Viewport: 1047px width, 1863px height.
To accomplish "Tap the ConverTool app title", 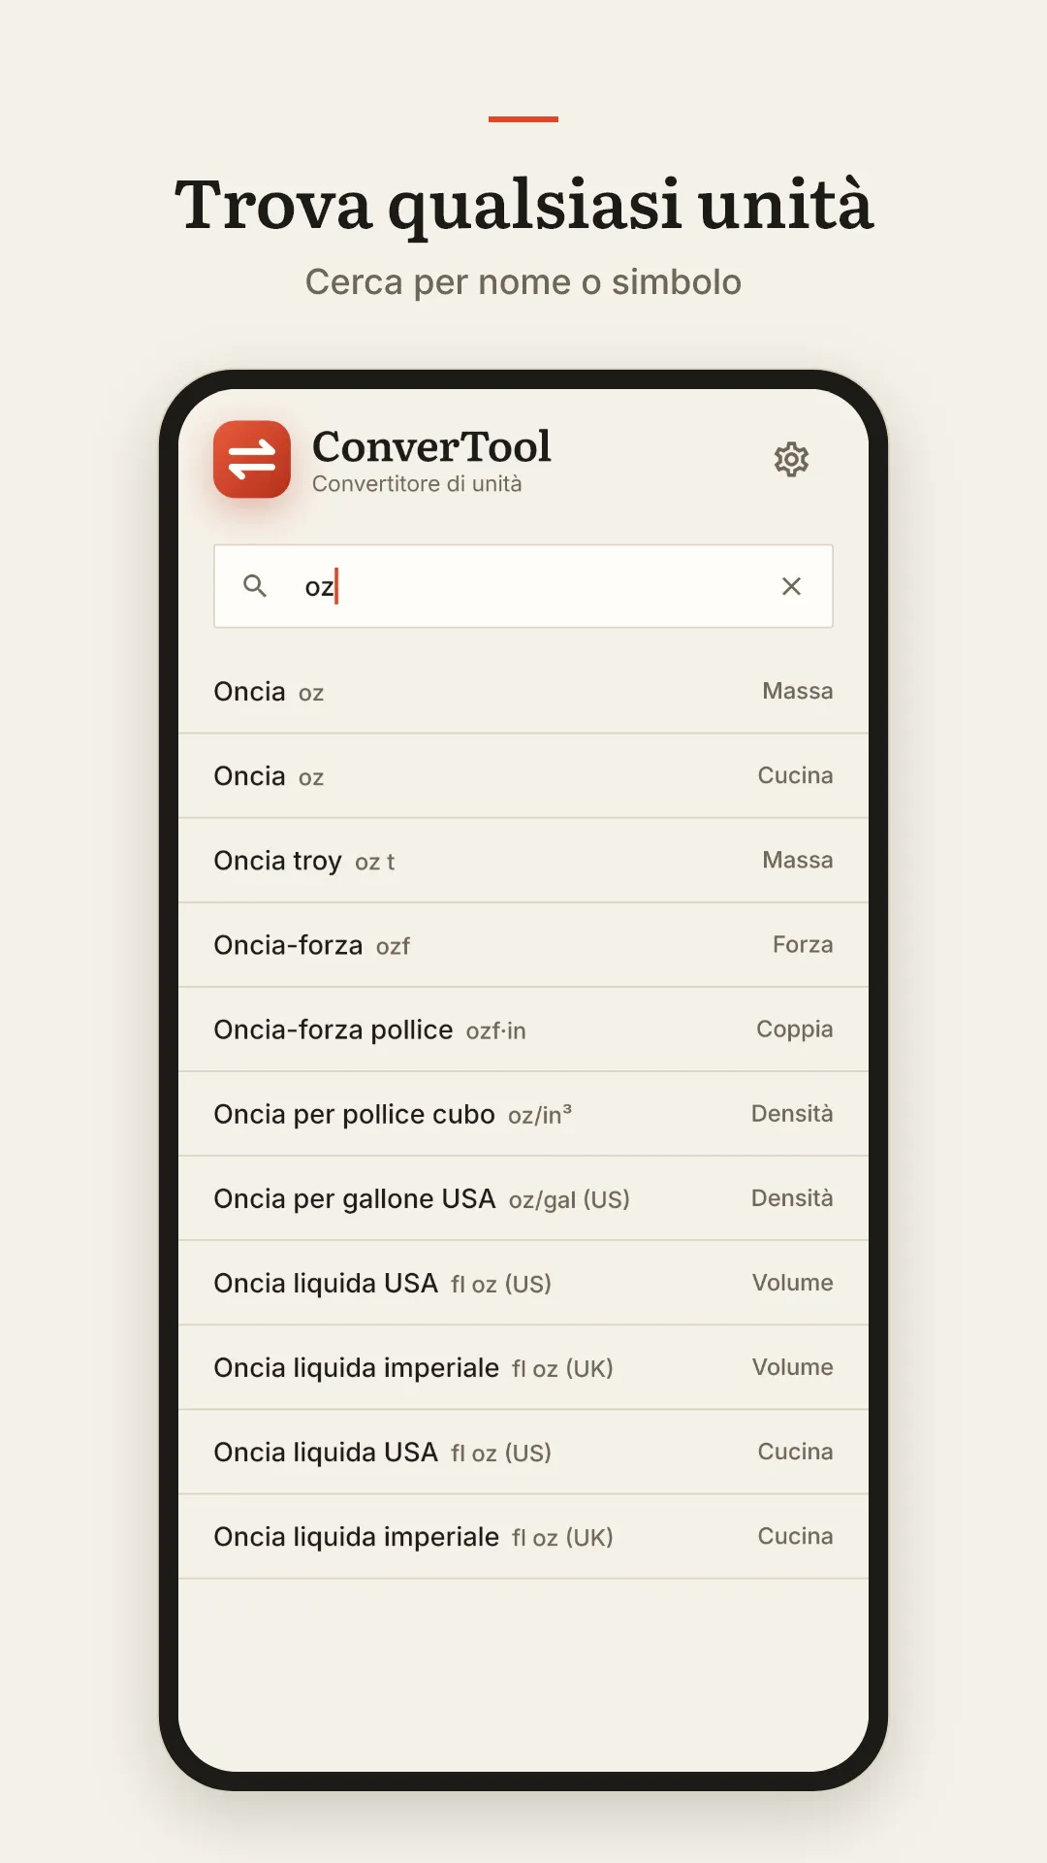I will [431, 446].
